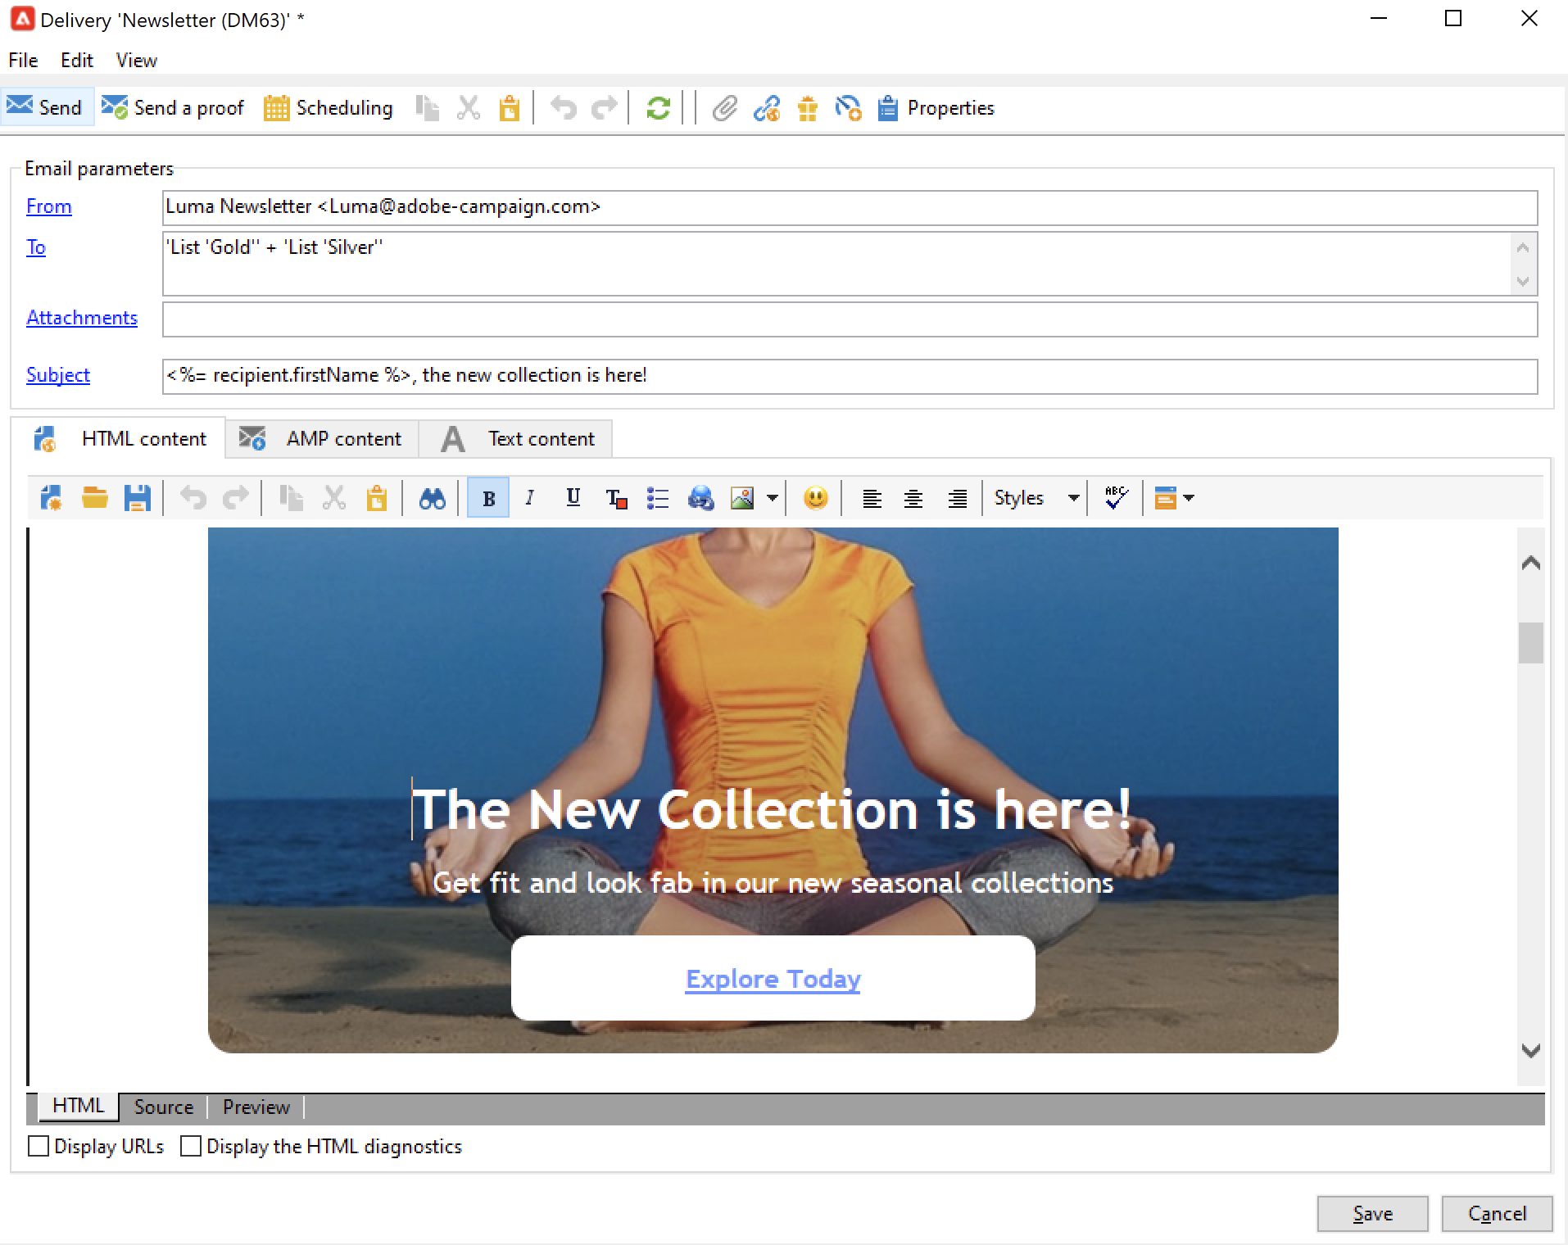
Task: Click the refresh icon in top toolbar
Action: click(659, 108)
